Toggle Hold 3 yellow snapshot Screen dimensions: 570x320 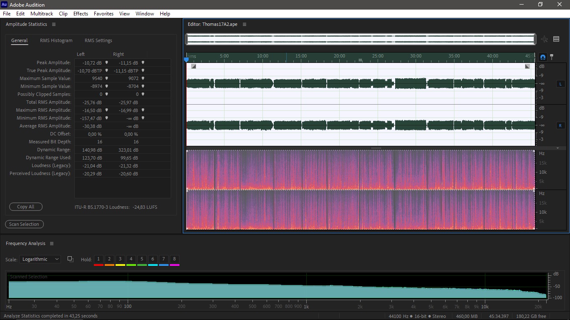click(x=120, y=260)
